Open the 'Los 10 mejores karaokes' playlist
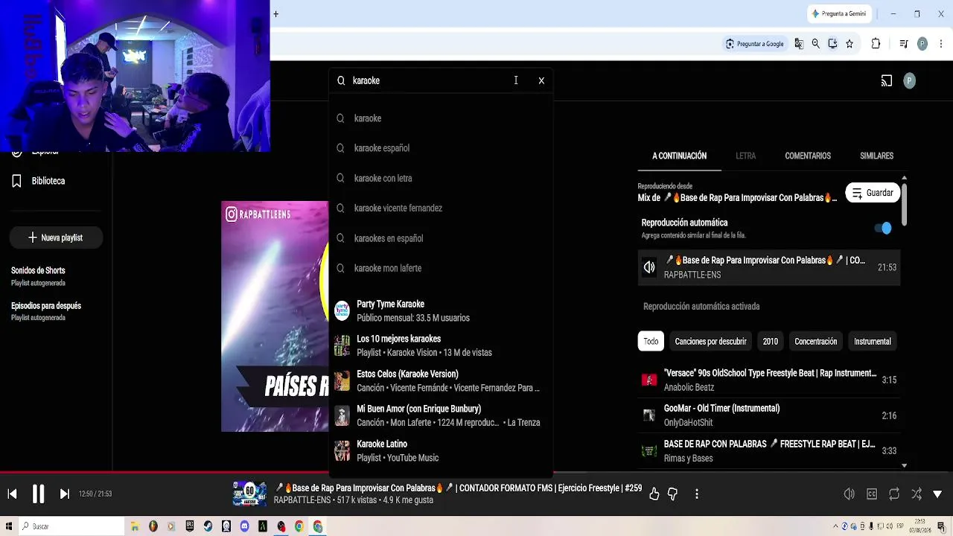This screenshot has width=953, height=536. point(441,345)
